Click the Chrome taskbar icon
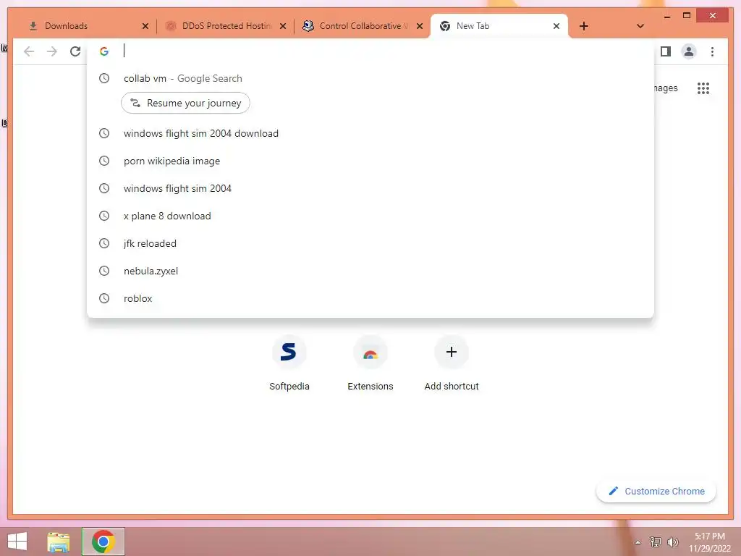741x556 pixels. (x=103, y=542)
